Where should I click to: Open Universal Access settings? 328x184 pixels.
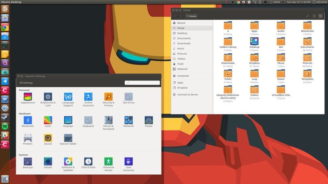pos(108,164)
